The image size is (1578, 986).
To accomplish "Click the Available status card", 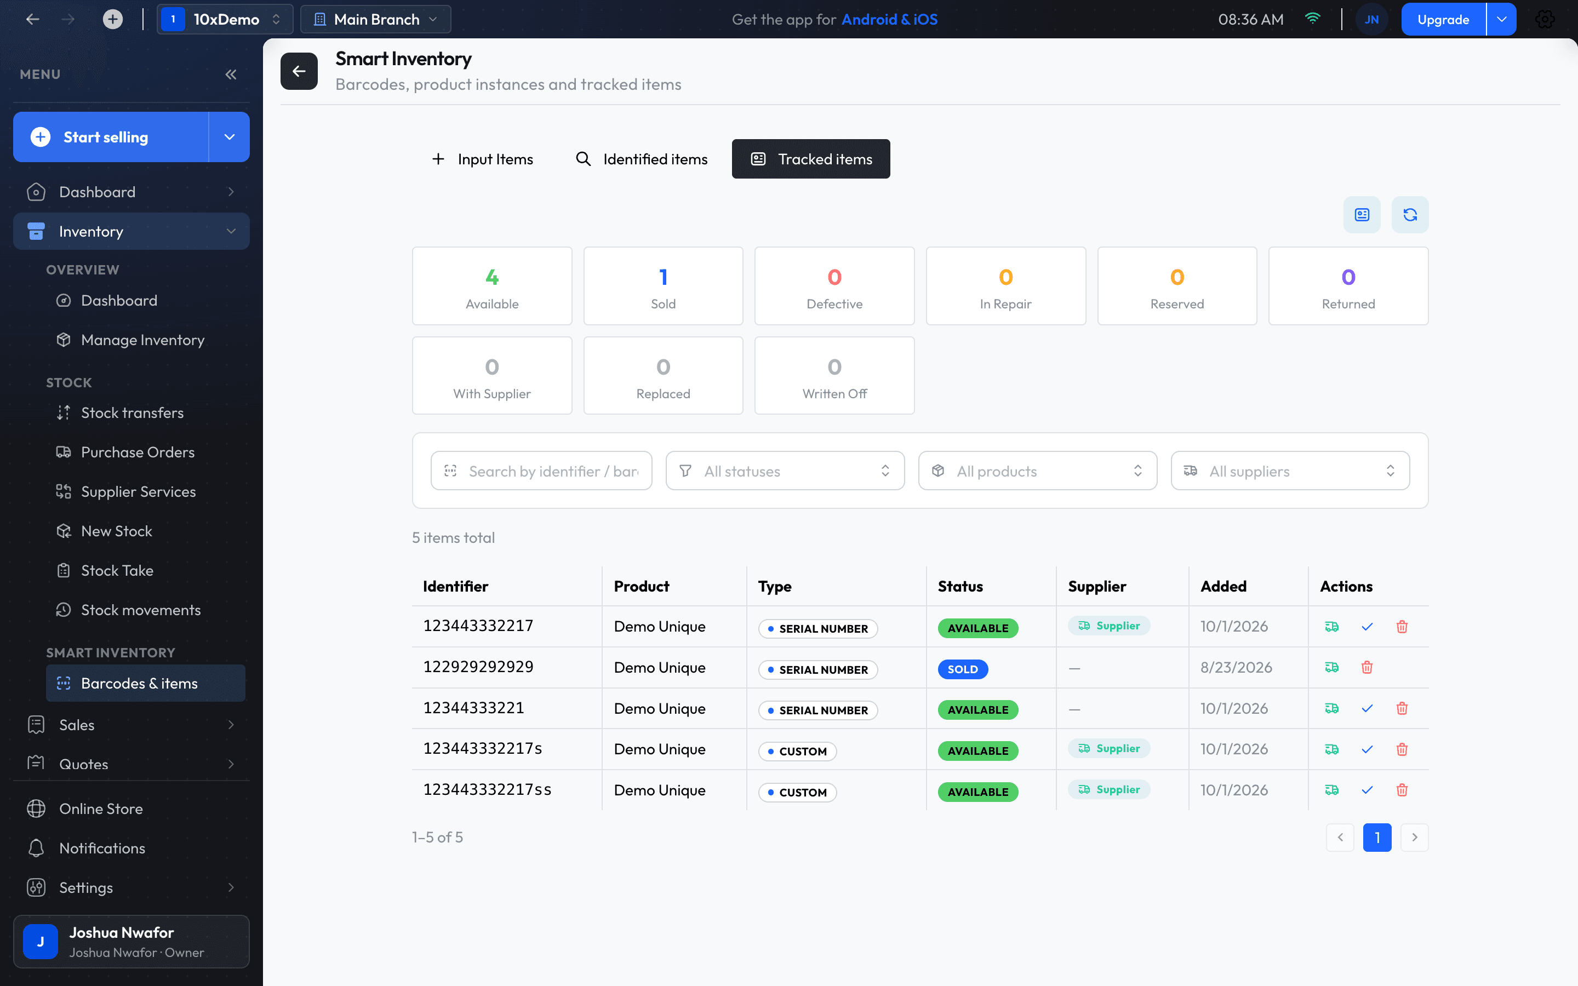I will (491, 285).
